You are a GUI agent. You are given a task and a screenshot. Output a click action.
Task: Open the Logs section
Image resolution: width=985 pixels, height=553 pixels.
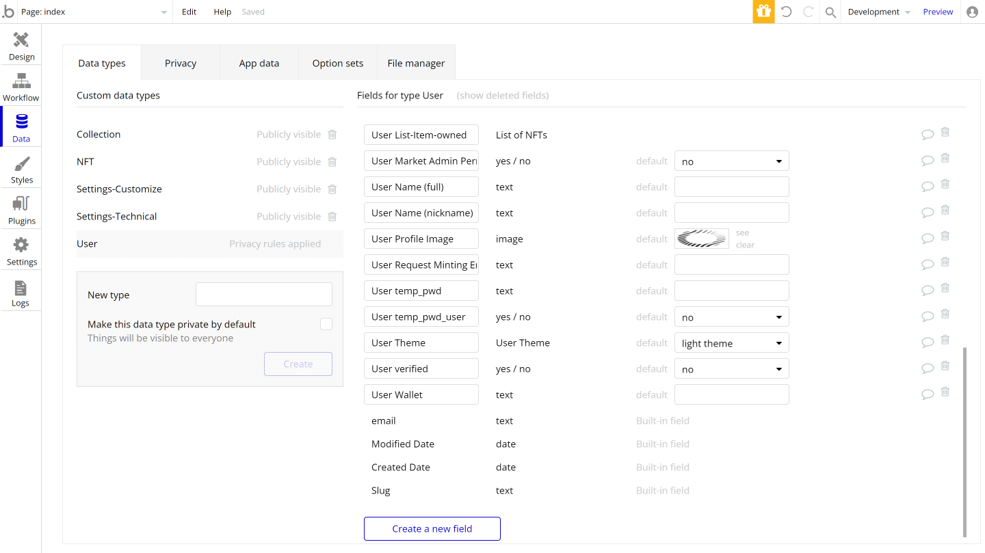[x=21, y=291]
